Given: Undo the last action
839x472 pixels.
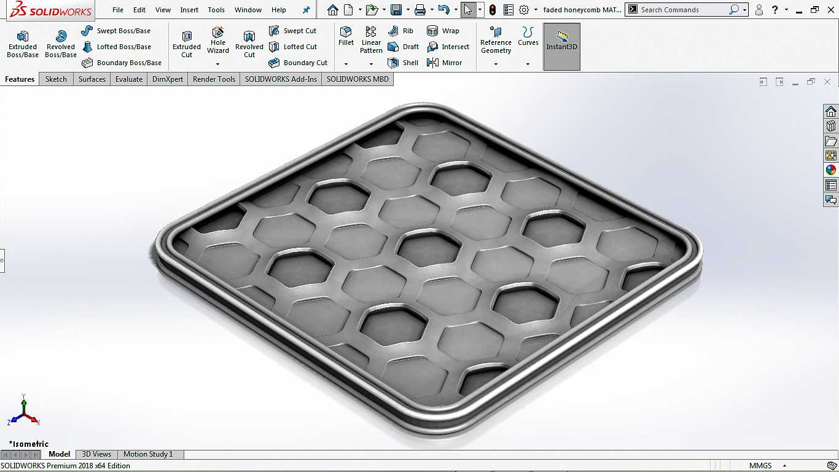Looking at the screenshot, I should (x=443, y=10).
